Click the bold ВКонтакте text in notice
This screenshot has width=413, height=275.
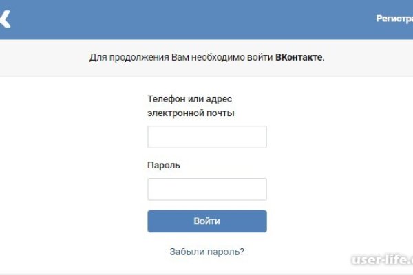(299, 57)
